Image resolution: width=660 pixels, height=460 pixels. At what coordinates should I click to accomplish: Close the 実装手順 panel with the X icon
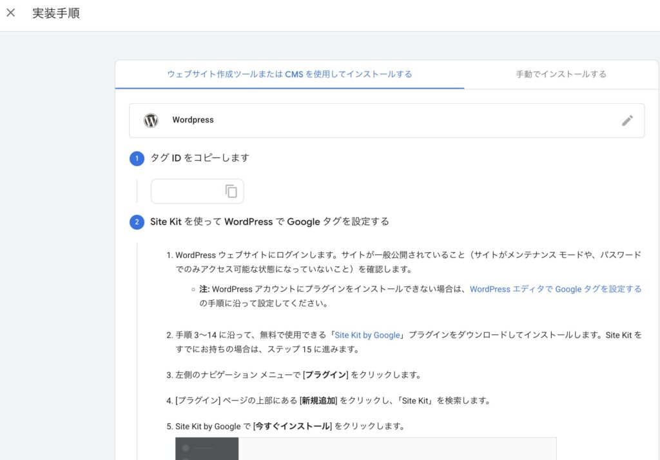[x=11, y=13]
